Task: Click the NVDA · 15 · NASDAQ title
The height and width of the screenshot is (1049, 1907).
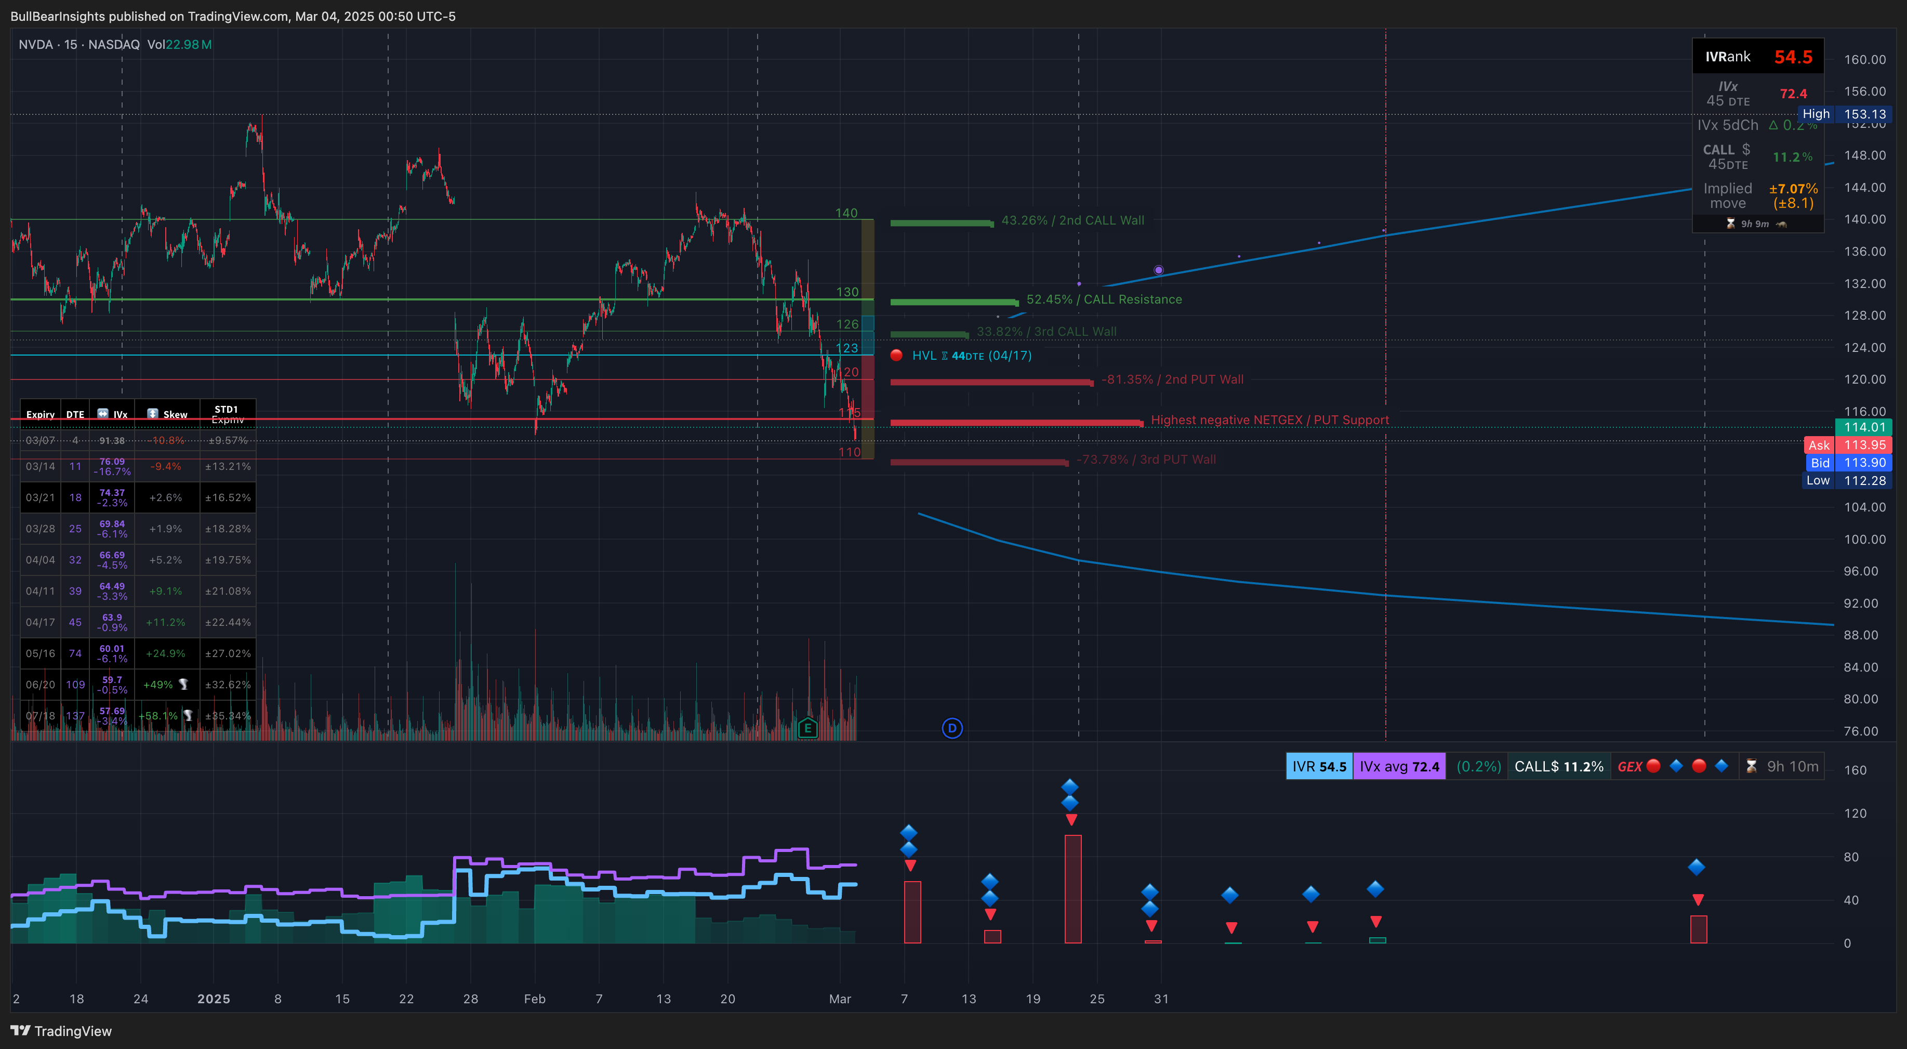Action: (78, 45)
